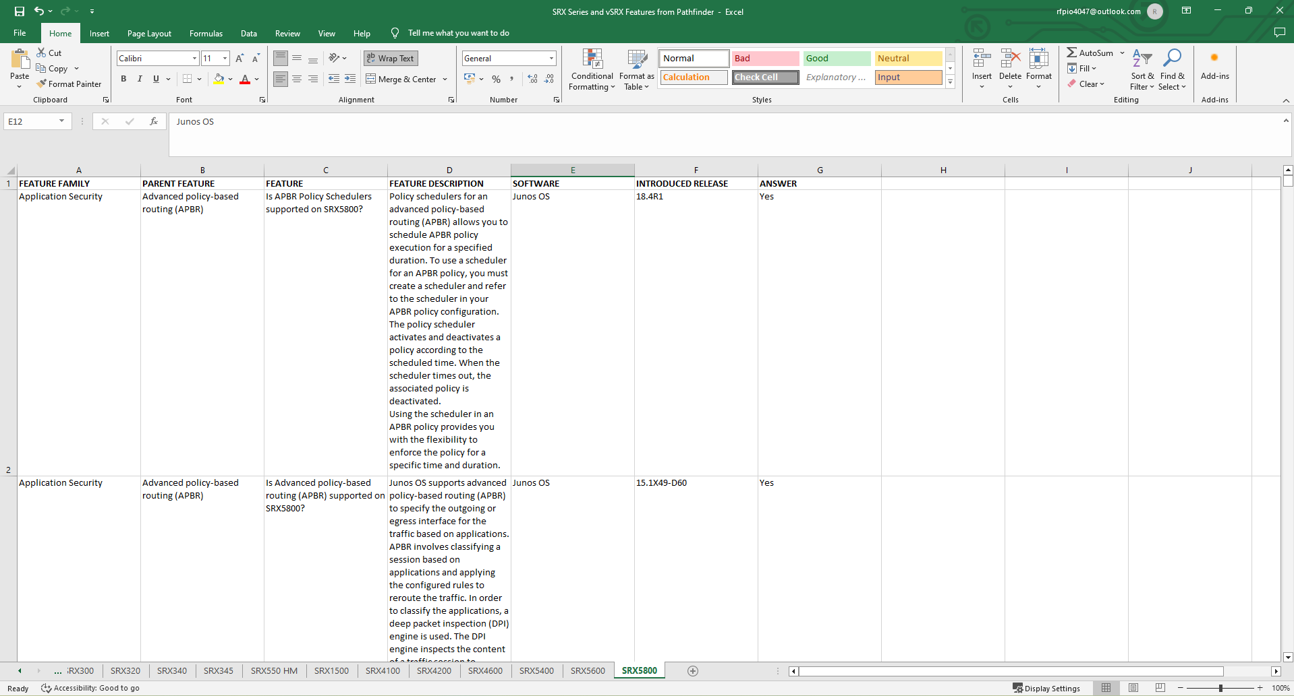Apply the Good cell style
Screen dimensions: 1294x696
(x=837, y=59)
